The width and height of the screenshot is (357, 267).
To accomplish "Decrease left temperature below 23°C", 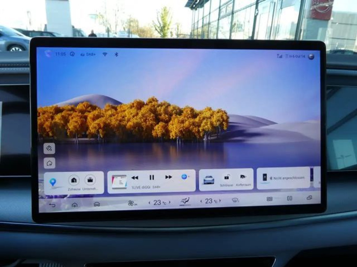I will pyautogui.click(x=150, y=203).
